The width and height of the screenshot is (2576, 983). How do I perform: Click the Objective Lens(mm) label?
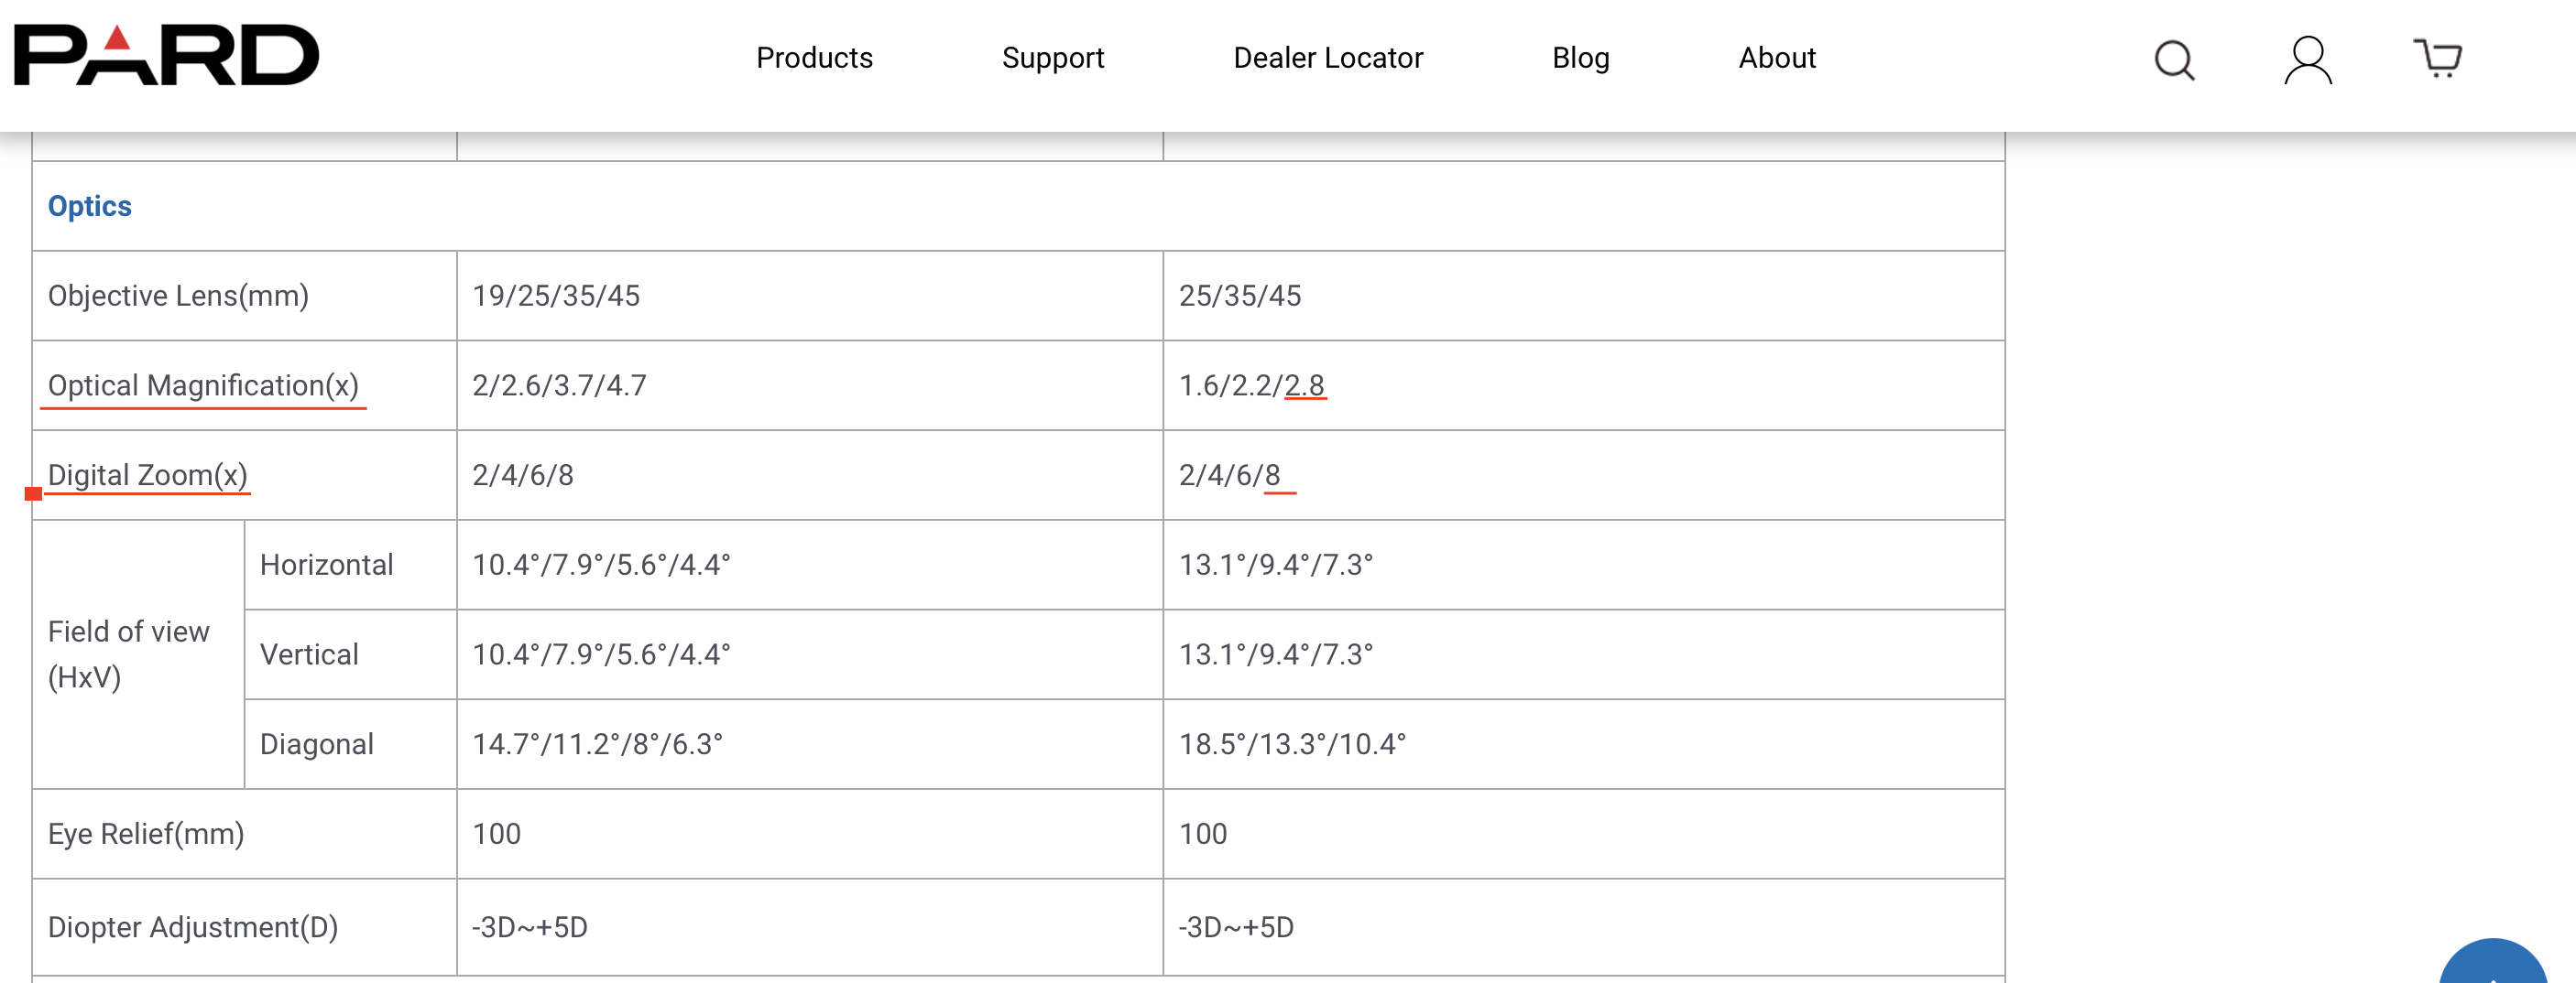point(178,296)
